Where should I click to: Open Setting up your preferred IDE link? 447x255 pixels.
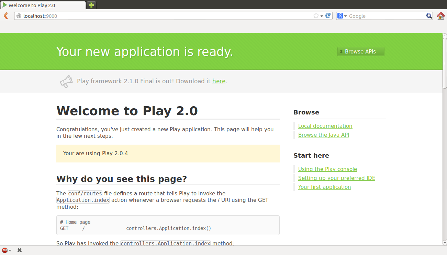coord(336,178)
